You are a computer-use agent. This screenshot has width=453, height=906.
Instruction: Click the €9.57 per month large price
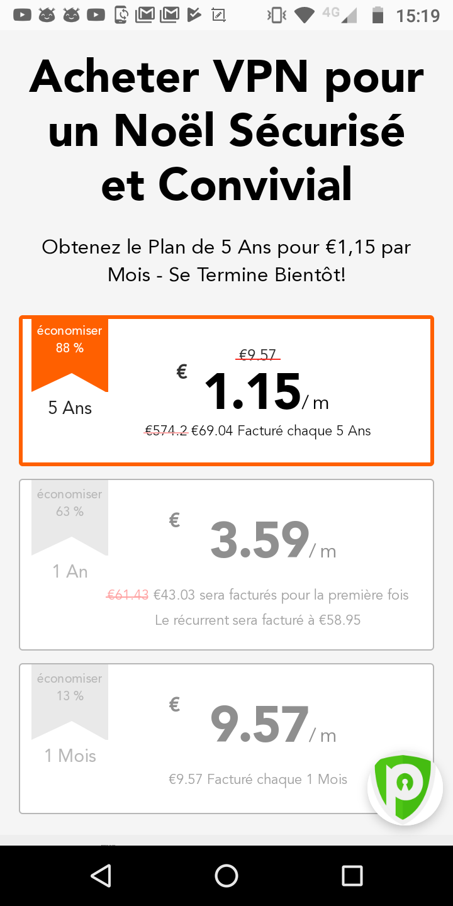click(259, 724)
